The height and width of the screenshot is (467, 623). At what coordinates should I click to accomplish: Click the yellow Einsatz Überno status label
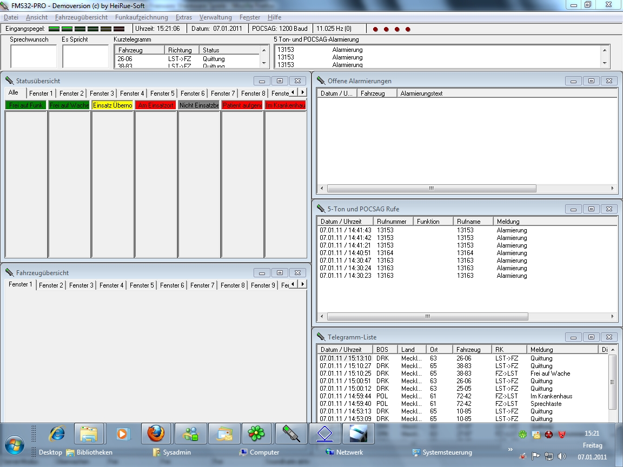click(x=112, y=105)
